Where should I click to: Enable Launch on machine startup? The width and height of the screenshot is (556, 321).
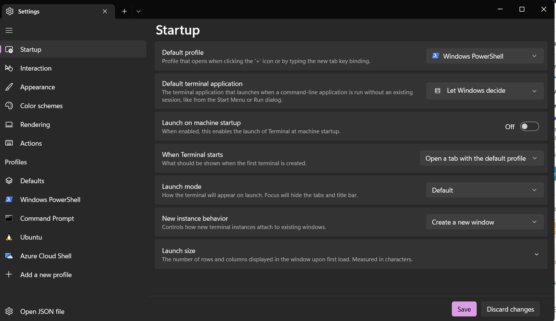click(x=529, y=126)
